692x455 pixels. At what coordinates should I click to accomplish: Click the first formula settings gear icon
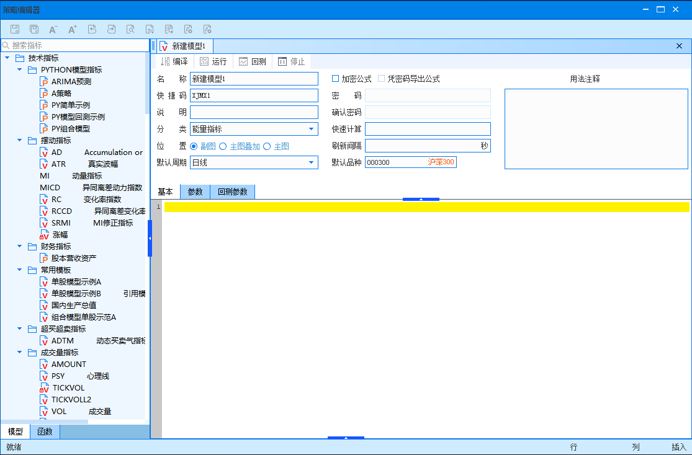tap(188, 29)
